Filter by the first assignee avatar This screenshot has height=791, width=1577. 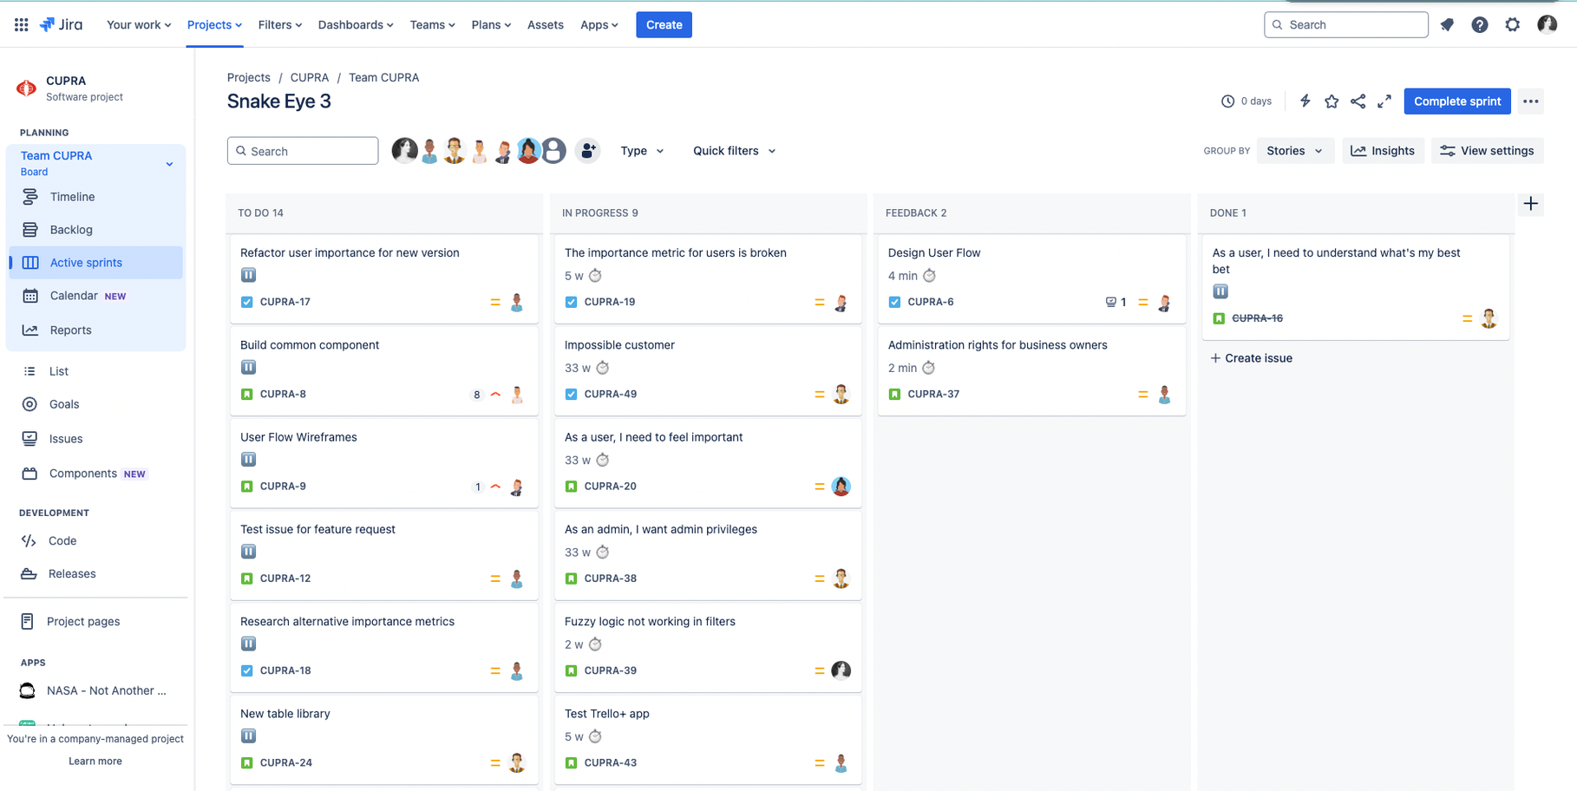[404, 150]
